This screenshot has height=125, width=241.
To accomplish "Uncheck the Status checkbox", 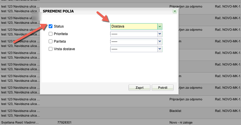I will pos(51,26).
